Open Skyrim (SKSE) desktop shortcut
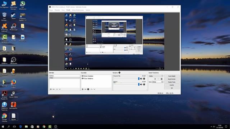Viewport: 230px width, 129px height. click(x=14, y=94)
